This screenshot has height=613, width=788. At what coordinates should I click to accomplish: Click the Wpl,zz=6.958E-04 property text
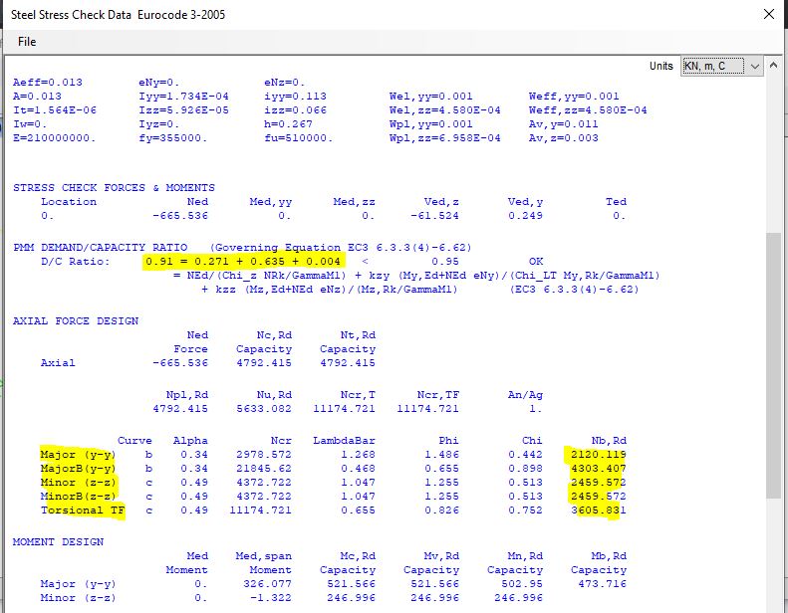point(444,138)
